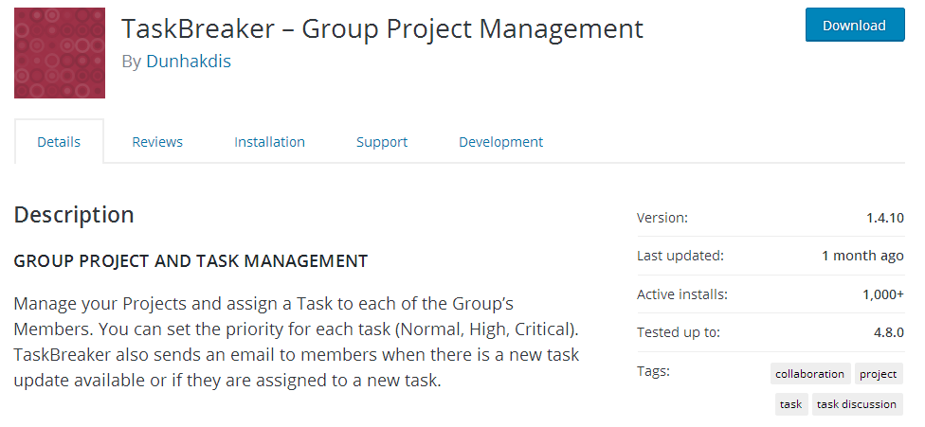Select the task tag

pyautogui.click(x=790, y=404)
